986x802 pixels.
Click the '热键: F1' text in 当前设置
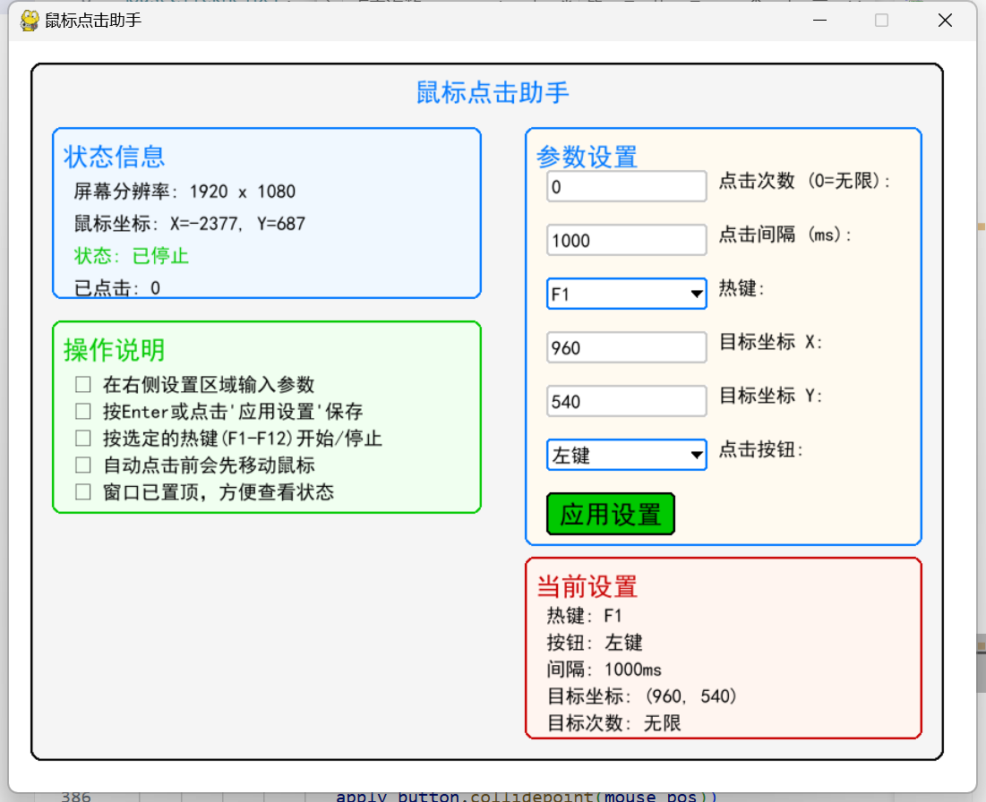point(584,615)
